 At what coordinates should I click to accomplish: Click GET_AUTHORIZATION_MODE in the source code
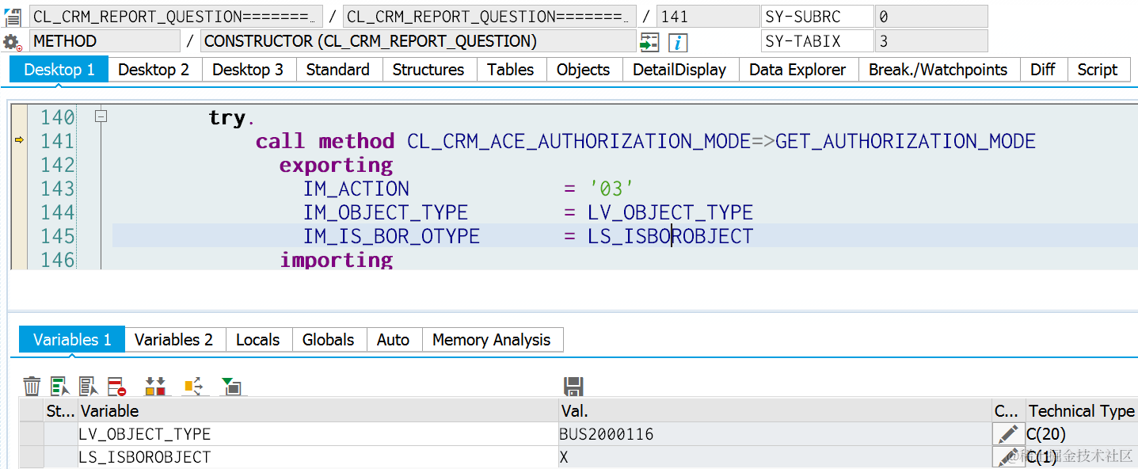(x=906, y=141)
